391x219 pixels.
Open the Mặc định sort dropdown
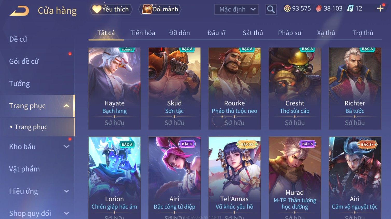point(236,9)
